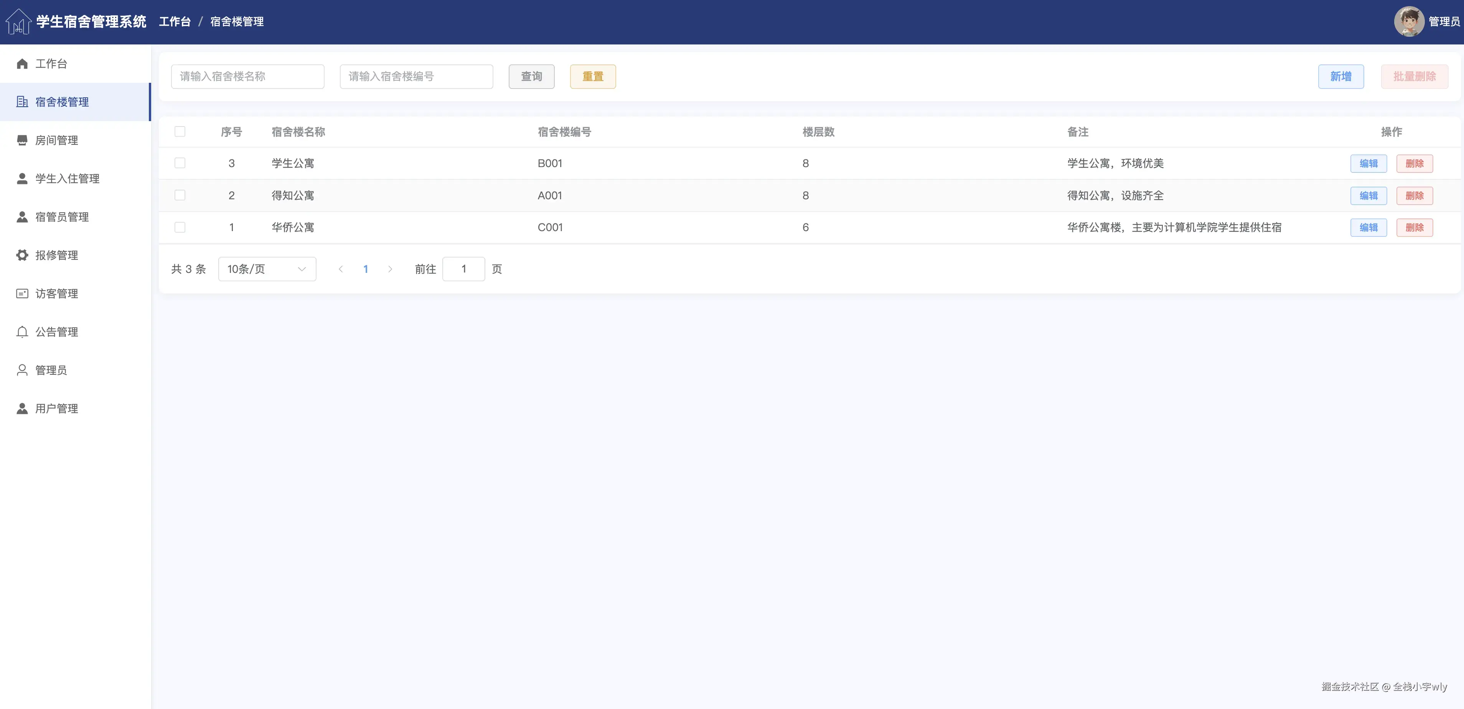Screen dimensions: 1464x709
Task: Click the home icon next to 工作台
Action: 22,64
